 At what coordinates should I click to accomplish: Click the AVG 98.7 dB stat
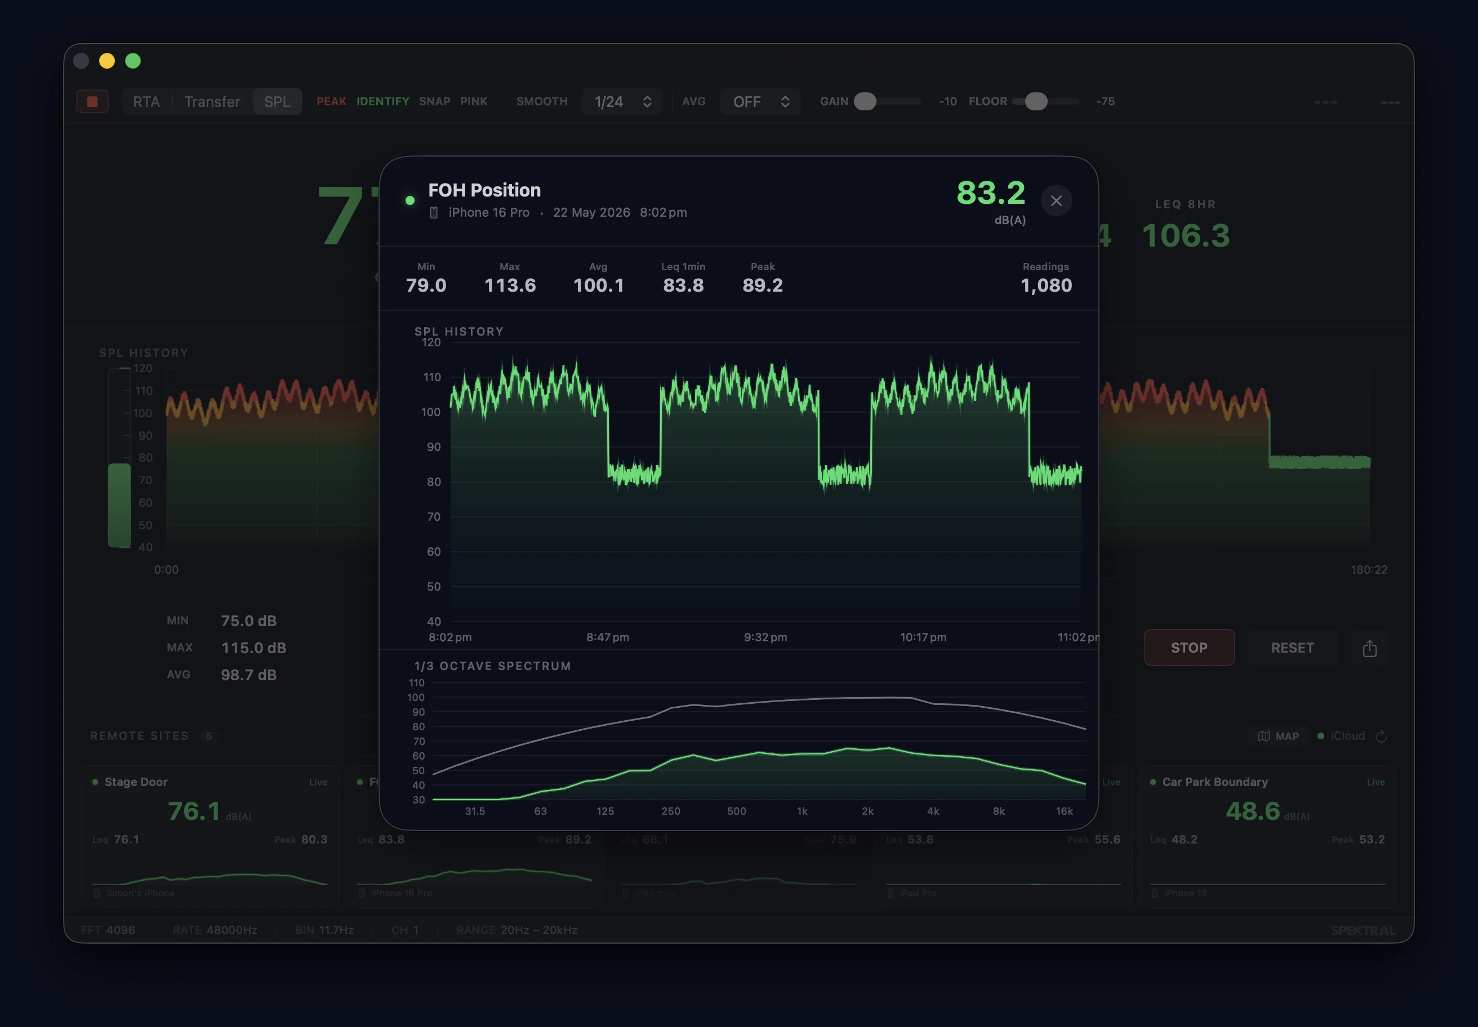[x=221, y=675]
